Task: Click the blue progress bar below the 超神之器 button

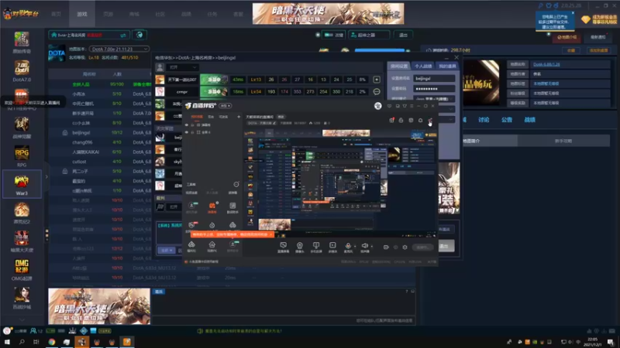Action: [380, 50]
